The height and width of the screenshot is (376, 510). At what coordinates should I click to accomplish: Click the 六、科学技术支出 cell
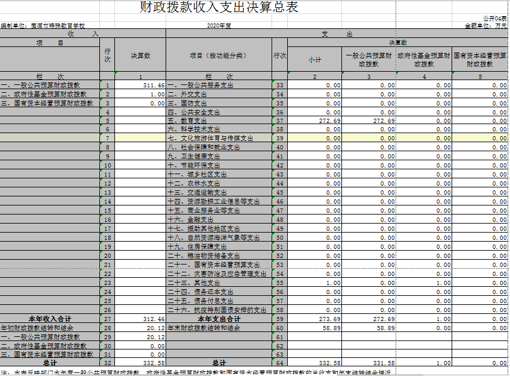click(219, 129)
